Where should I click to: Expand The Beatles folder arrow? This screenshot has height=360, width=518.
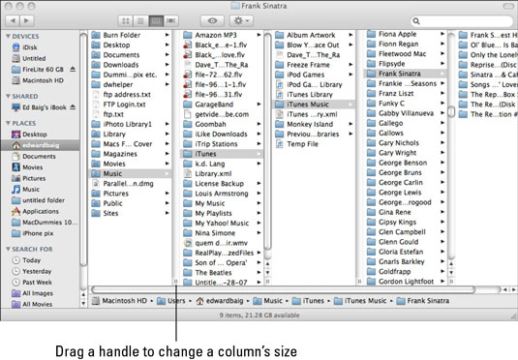click(x=259, y=273)
